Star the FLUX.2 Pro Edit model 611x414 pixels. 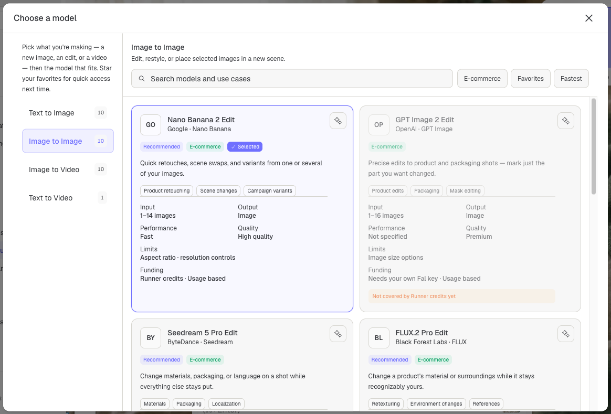click(x=566, y=334)
